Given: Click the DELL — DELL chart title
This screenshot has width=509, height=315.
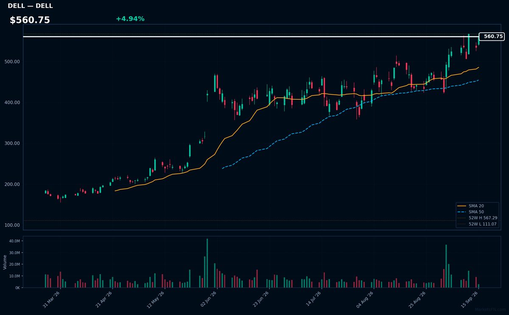Looking at the screenshot, I should coord(30,6).
